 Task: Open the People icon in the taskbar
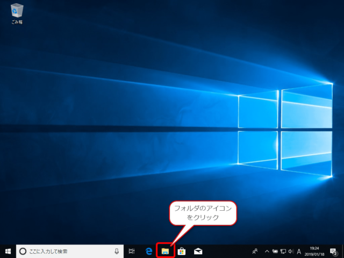point(255,251)
